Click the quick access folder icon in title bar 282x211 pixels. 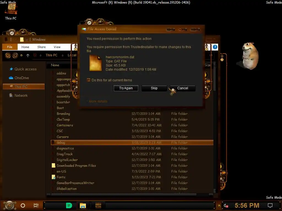coord(22,40)
